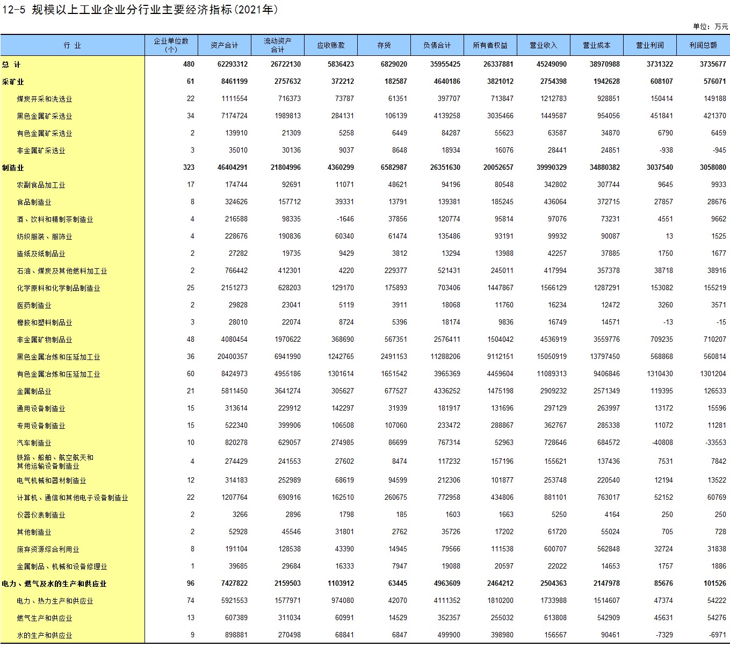The height and width of the screenshot is (661, 730).
Task: Select the 利润总额 column header
Action: pyautogui.click(x=703, y=46)
